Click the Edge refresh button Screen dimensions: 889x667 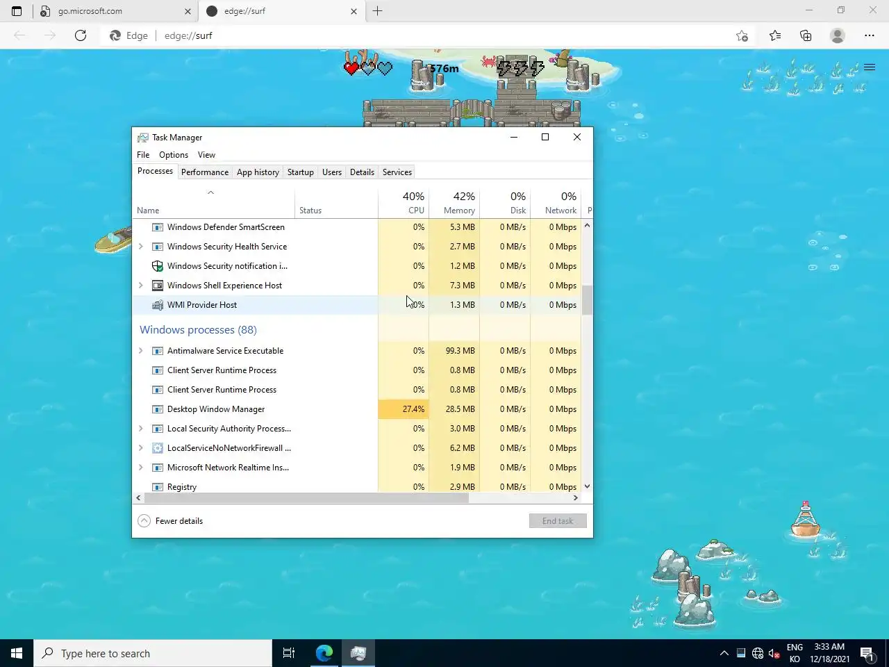(81, 35)
